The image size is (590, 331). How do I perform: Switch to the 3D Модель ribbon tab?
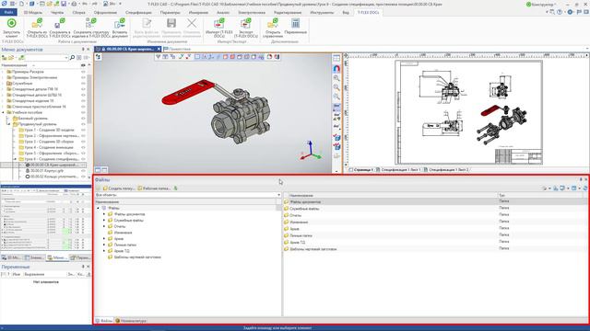pyautogui.click(x=33, y=12)
